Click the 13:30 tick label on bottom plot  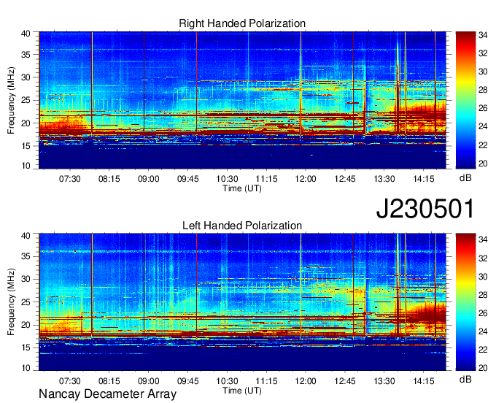[x=384, y=381]
